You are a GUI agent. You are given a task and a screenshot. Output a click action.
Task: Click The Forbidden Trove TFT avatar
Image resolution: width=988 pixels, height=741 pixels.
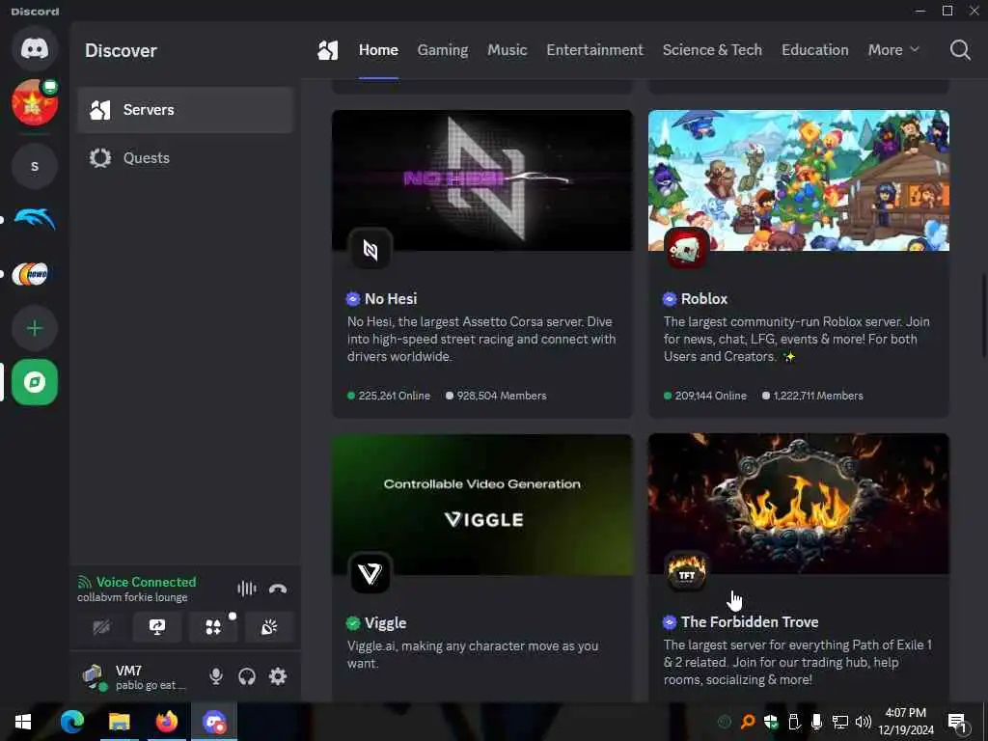coord(686,573)
